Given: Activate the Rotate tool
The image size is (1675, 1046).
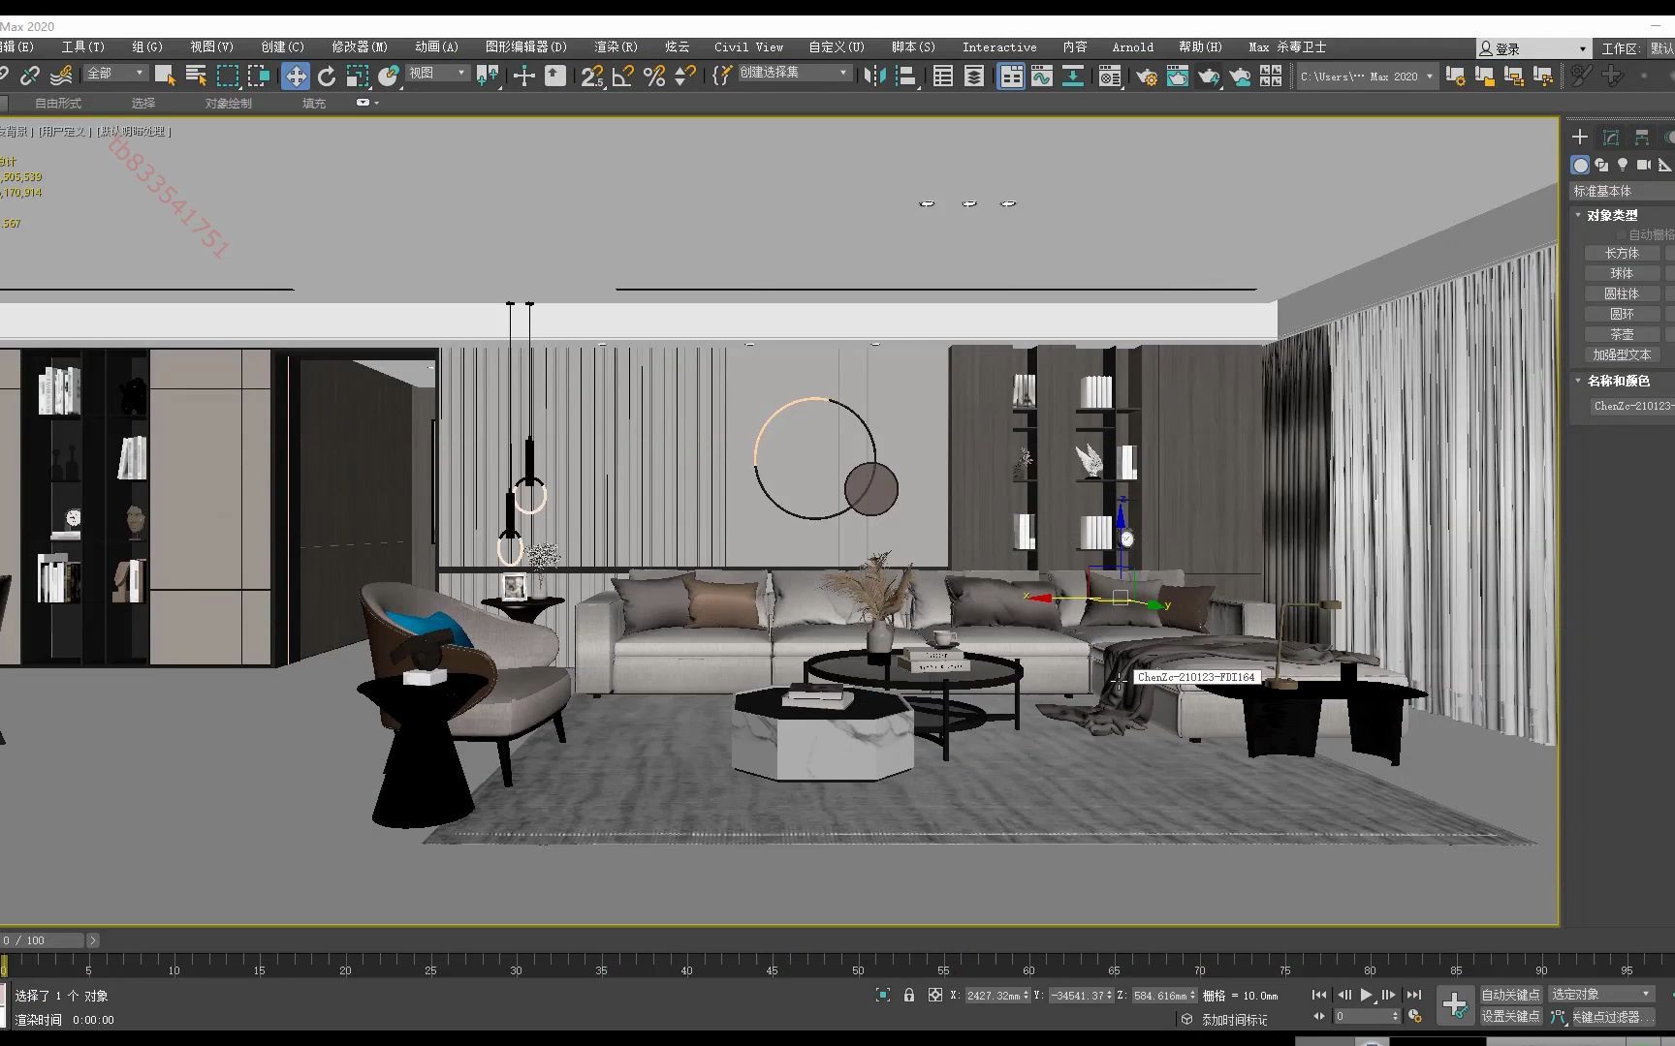Looking at the screenshot, I should [x=328, y=76].
